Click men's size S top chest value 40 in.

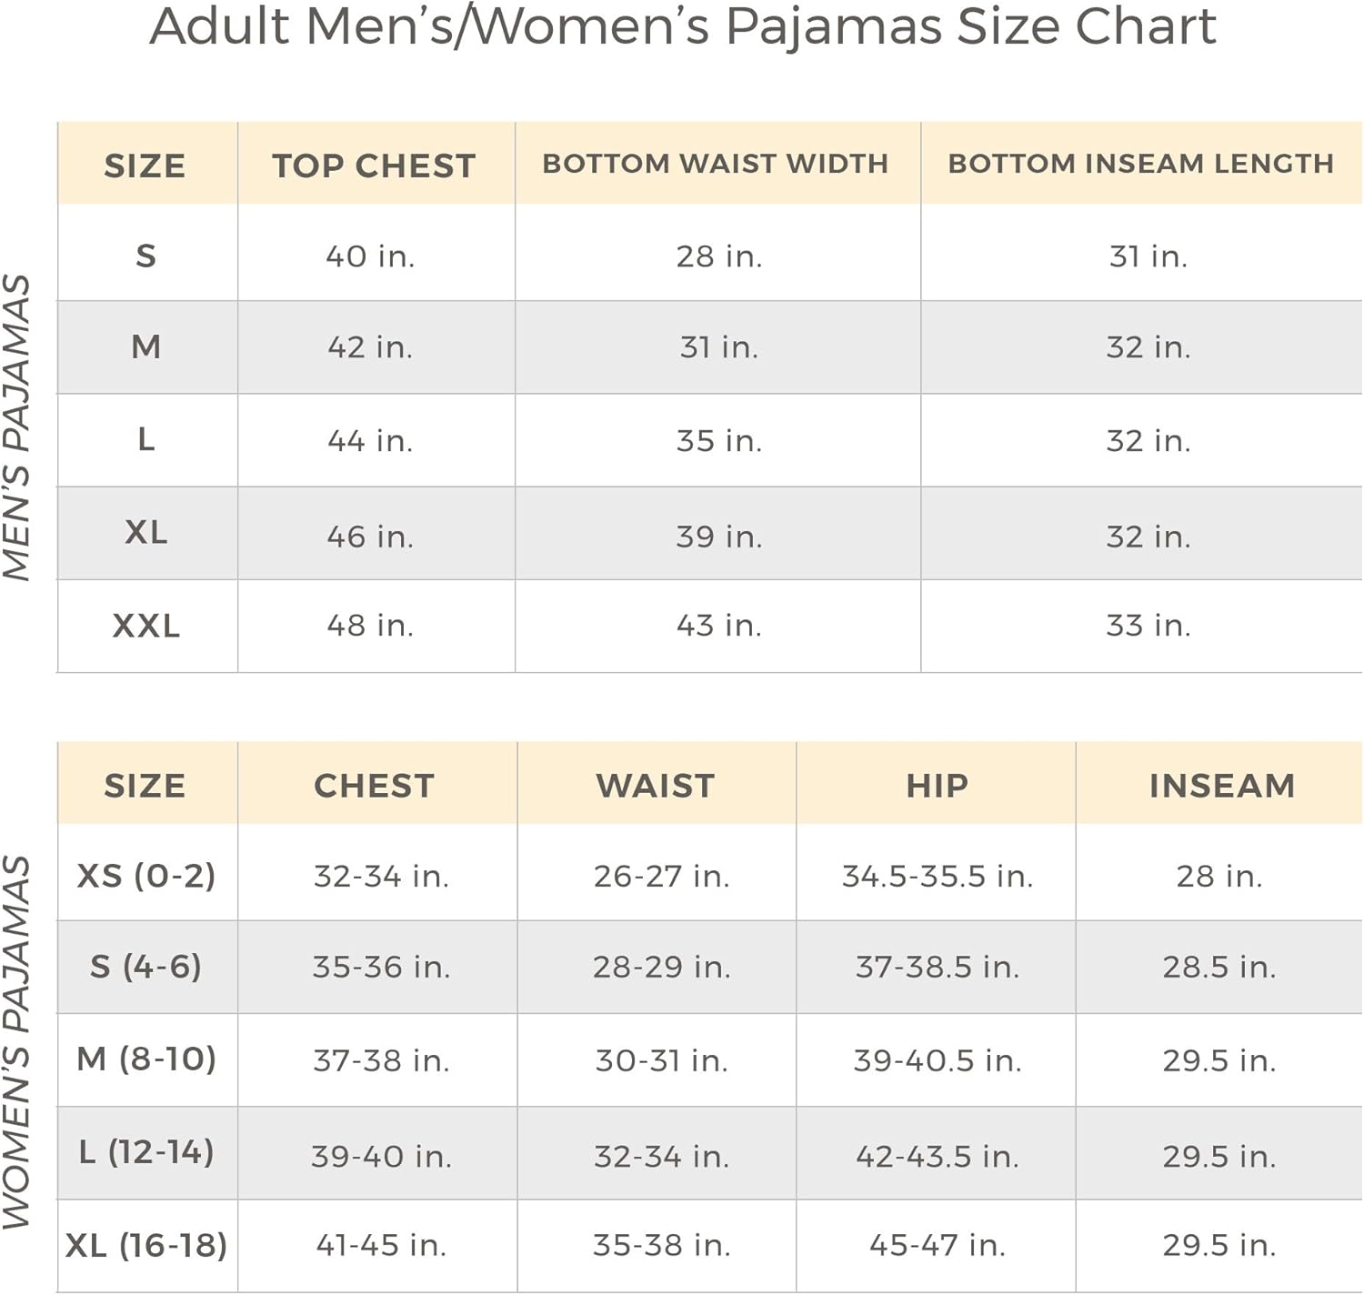(370, 256)
